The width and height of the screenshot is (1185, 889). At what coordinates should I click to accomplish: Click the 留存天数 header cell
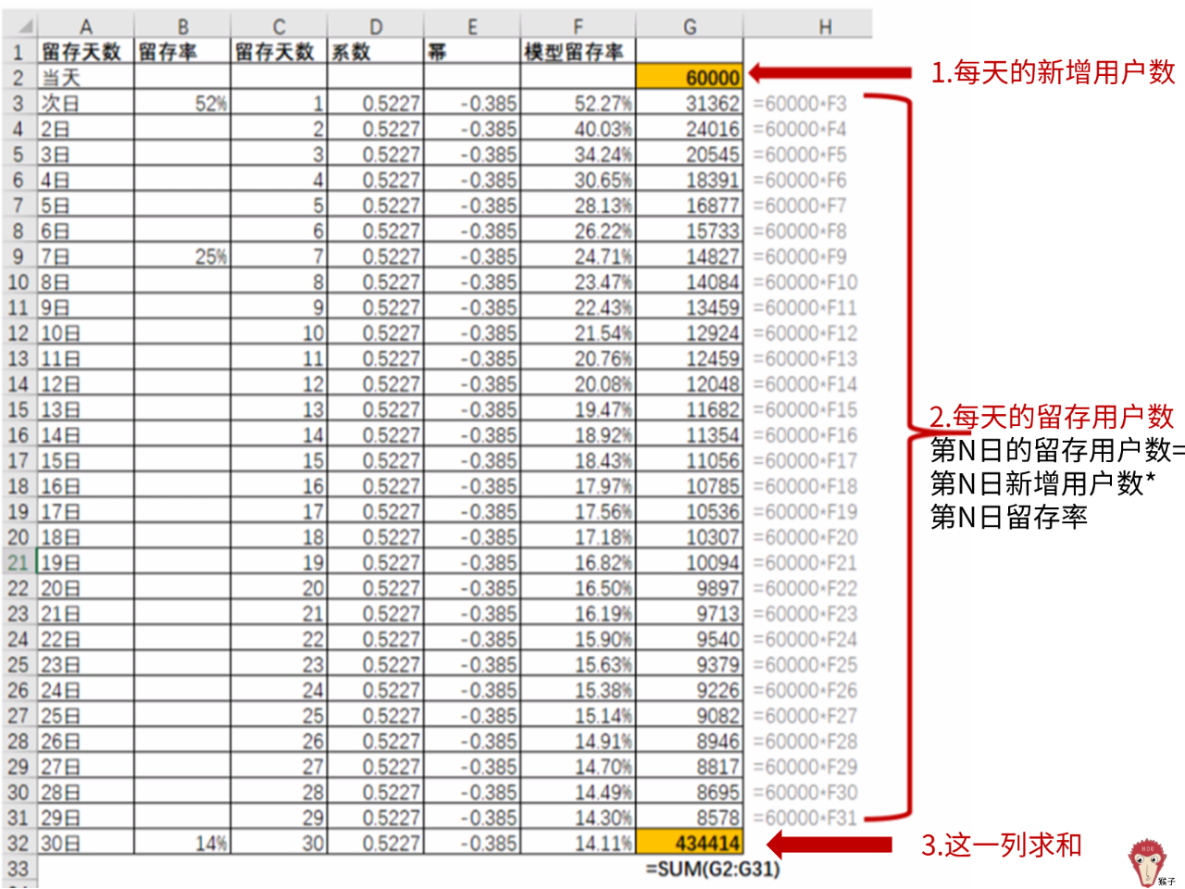pos(85,53)
